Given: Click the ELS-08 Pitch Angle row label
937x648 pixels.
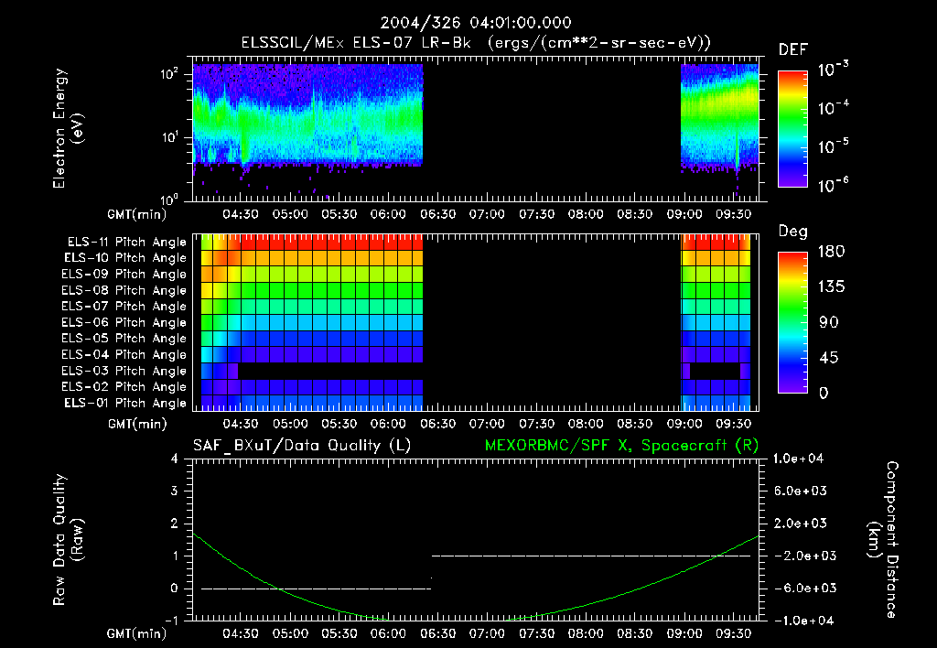Looking at the screenshot, I should point(124,290).
